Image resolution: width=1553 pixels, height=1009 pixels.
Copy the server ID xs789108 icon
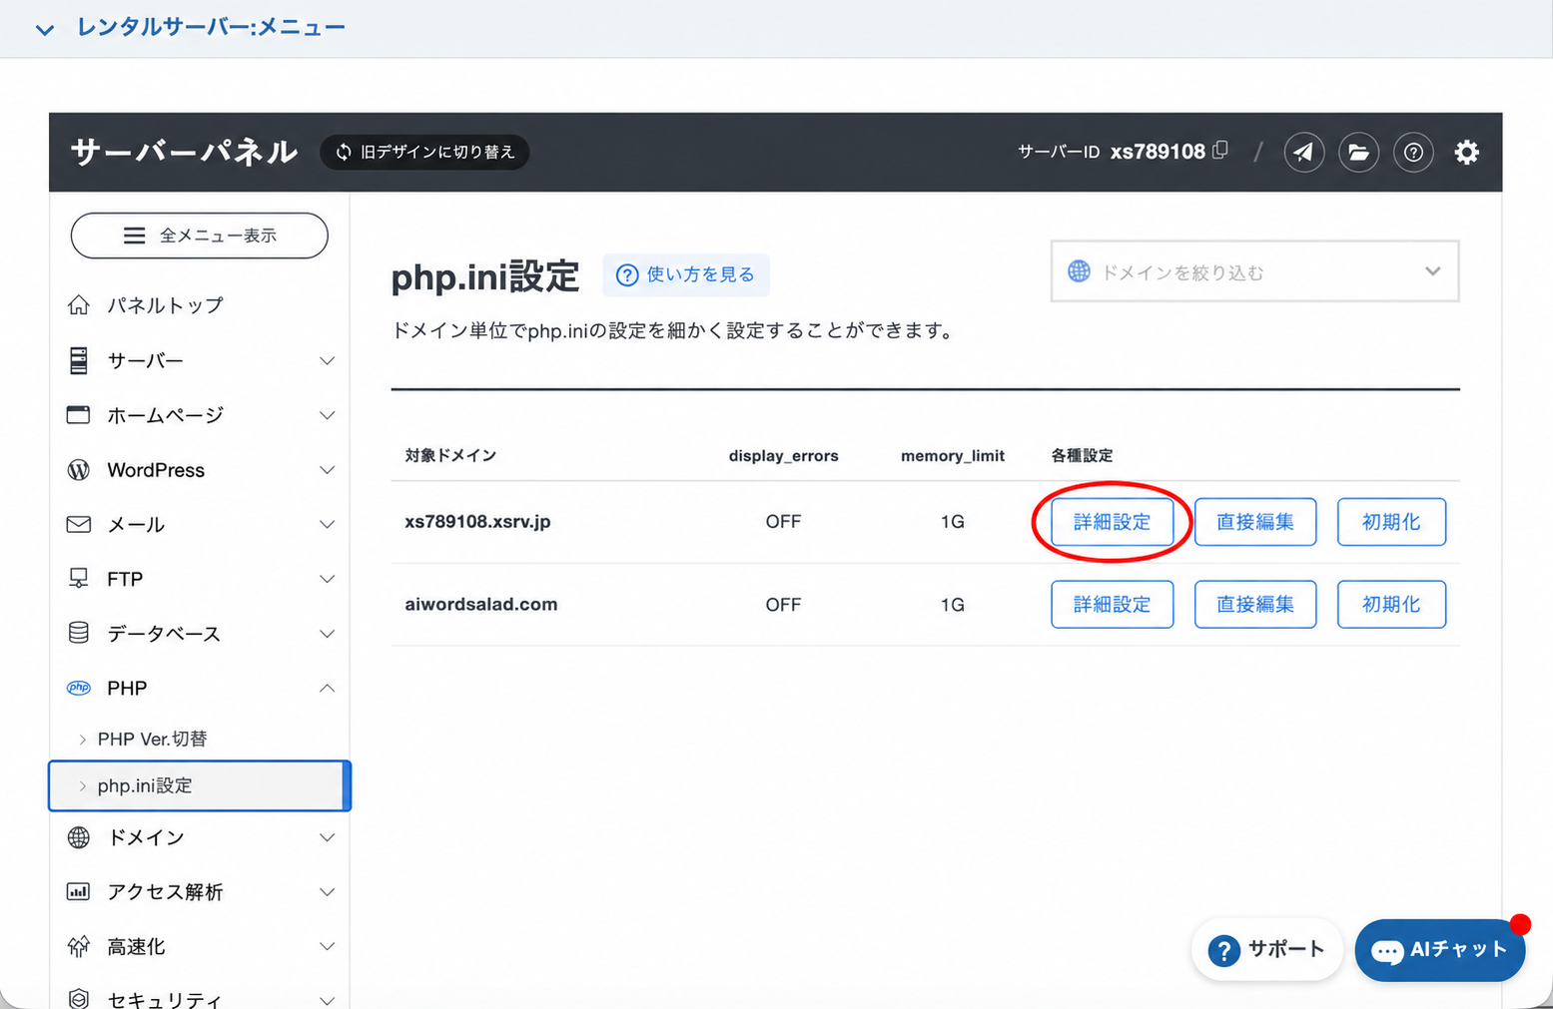(x=1220, y=151)
